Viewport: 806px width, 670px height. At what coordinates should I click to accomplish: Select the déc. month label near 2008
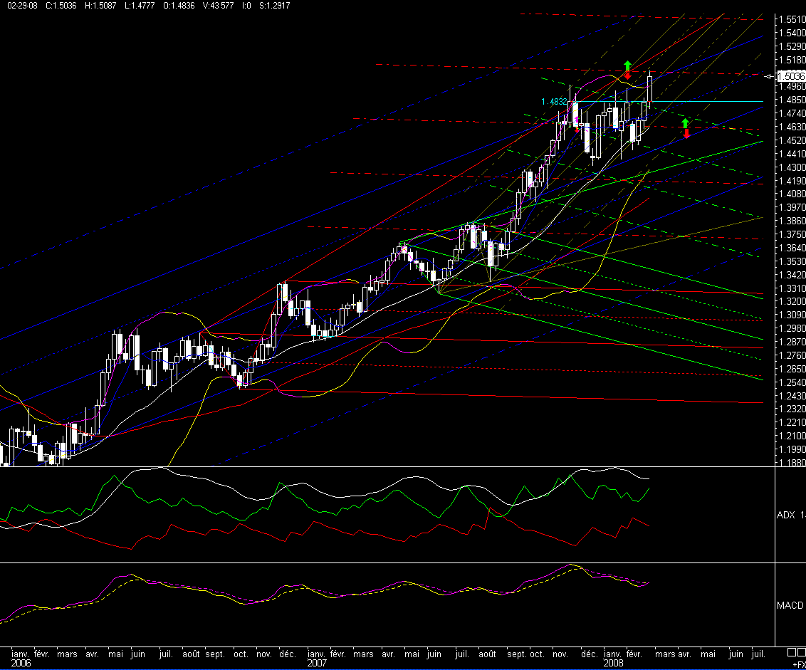589,654
